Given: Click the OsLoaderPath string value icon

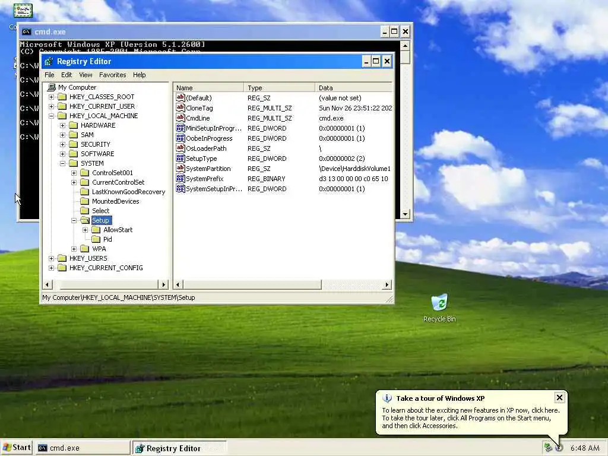Looking at the screenshot, I should [x=180, y=148].
